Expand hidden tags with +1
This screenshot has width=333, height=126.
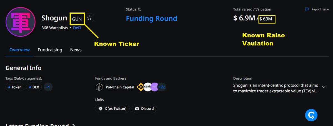[x=48, y=87]
